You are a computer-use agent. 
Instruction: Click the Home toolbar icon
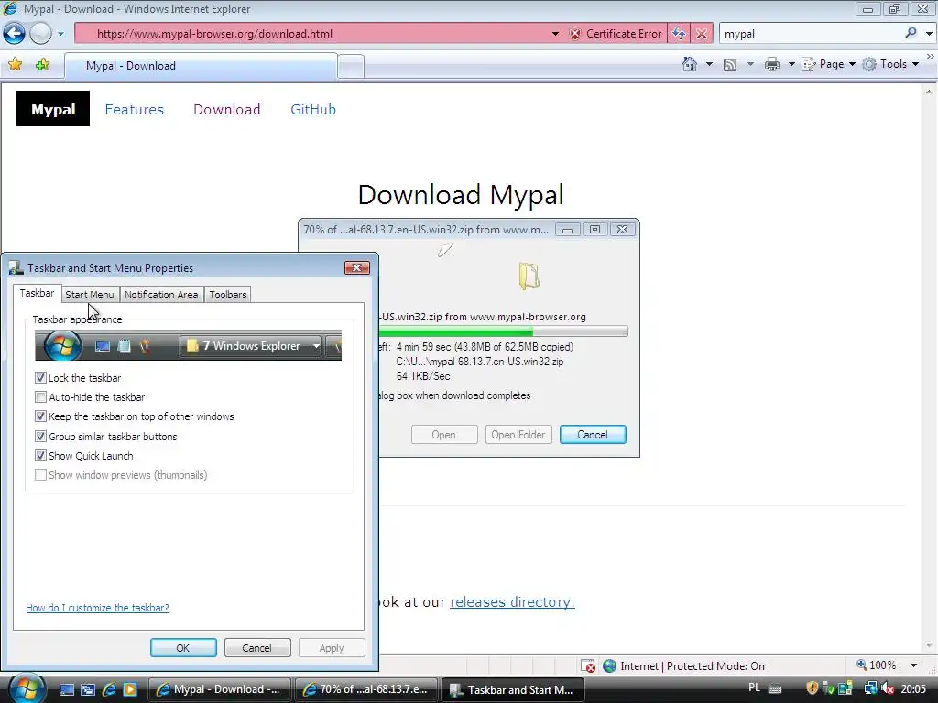click(690, 64)
